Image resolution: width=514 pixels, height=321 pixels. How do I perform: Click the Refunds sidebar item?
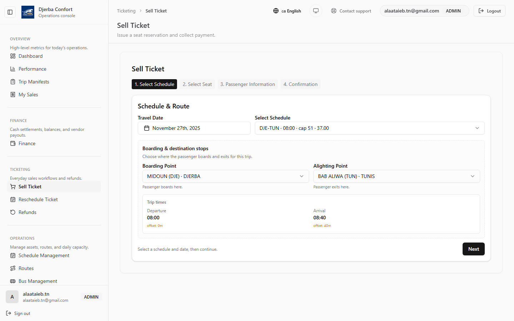pyautogui.click(x=27, y=212)
